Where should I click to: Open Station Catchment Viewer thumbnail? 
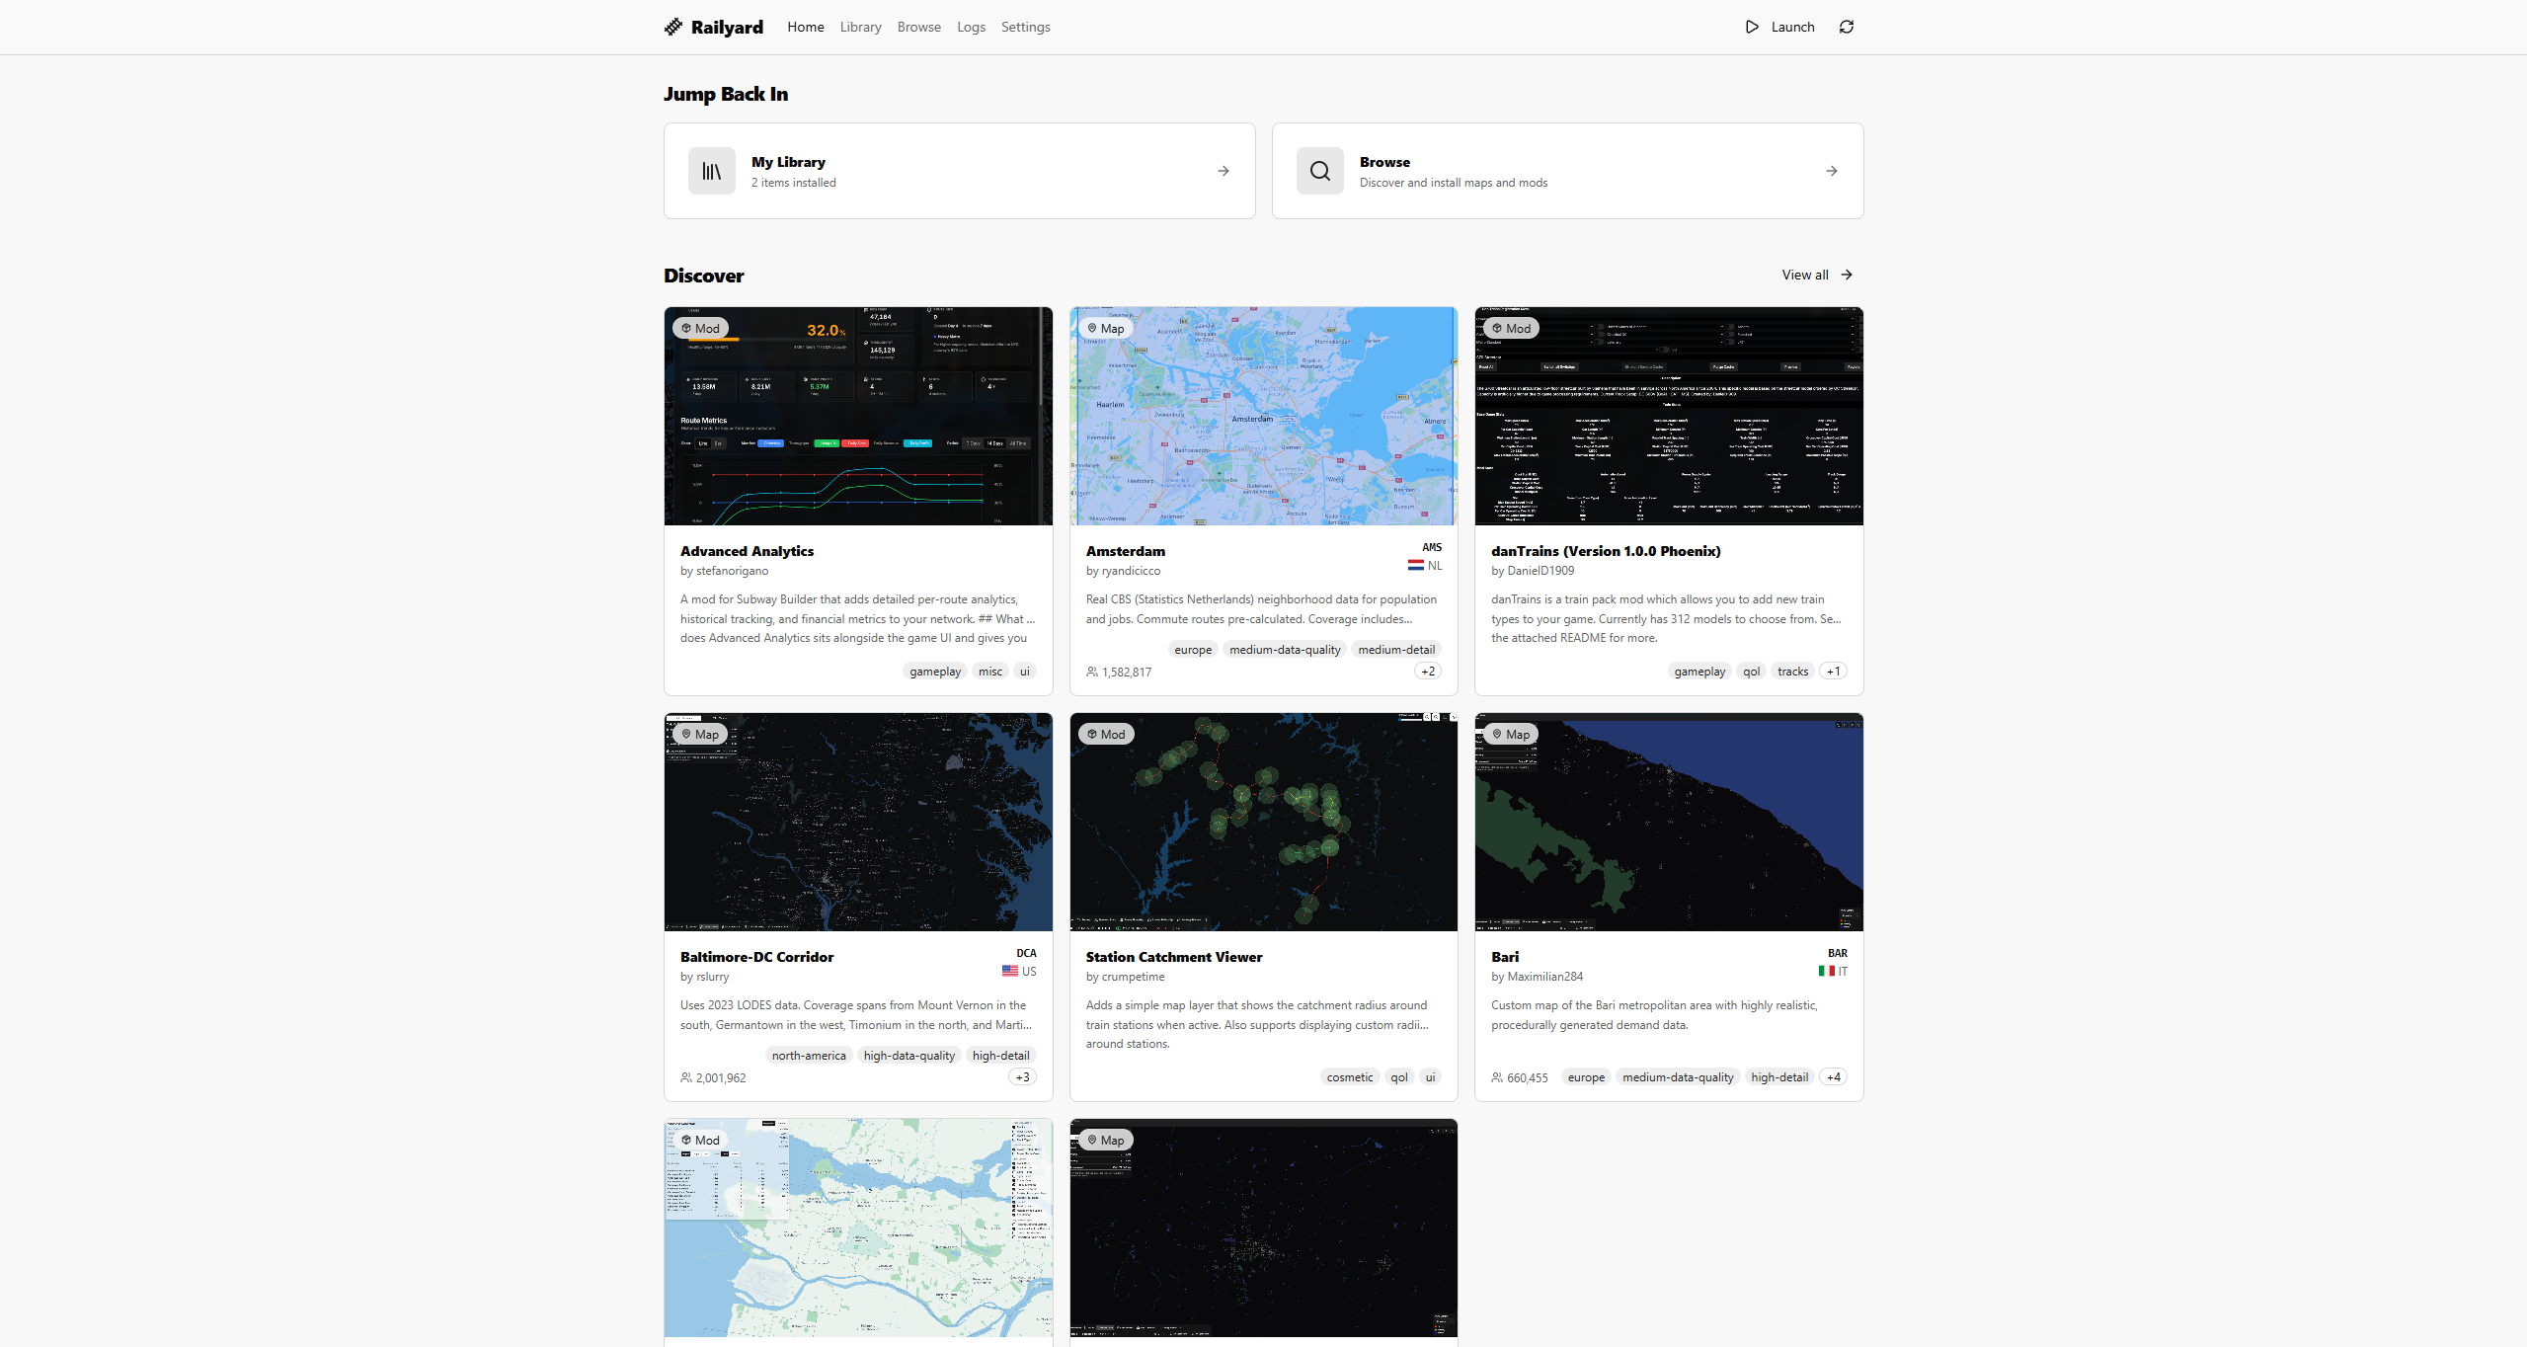pos(1263,822)
